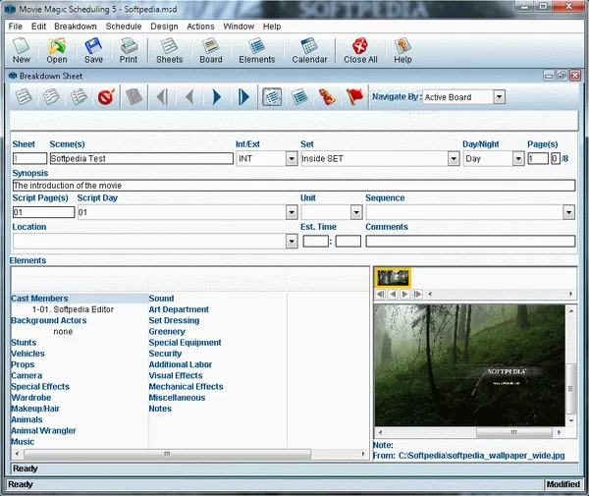The image size is (589, 496).
Task: Click the orange tag icon in Breakdown toolbar
Action: click(x=327, y=97)
